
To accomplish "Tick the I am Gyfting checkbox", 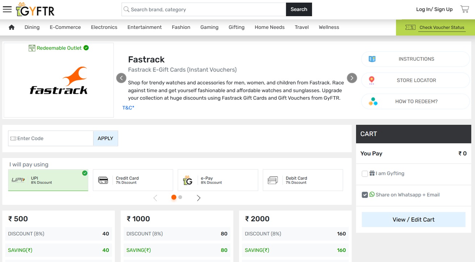I will tap(365, 174).
